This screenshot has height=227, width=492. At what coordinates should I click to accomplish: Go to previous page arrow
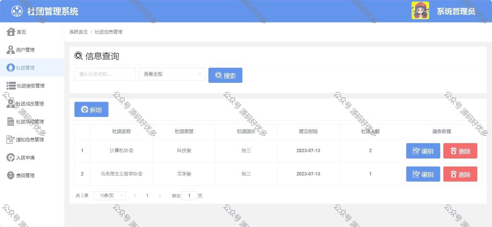coord(135,196)
